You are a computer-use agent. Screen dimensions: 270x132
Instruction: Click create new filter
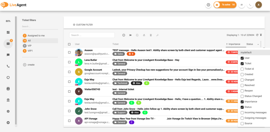coord(29,65)
